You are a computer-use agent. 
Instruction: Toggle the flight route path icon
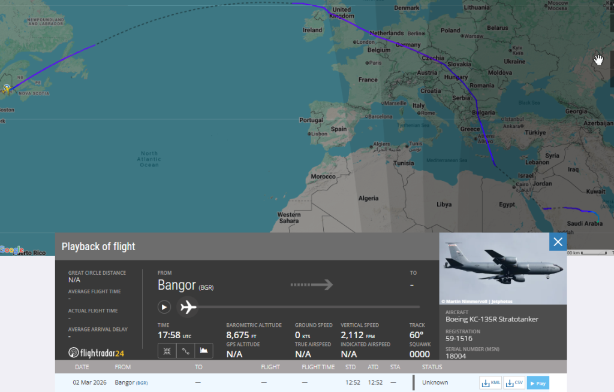click(185, 351)
